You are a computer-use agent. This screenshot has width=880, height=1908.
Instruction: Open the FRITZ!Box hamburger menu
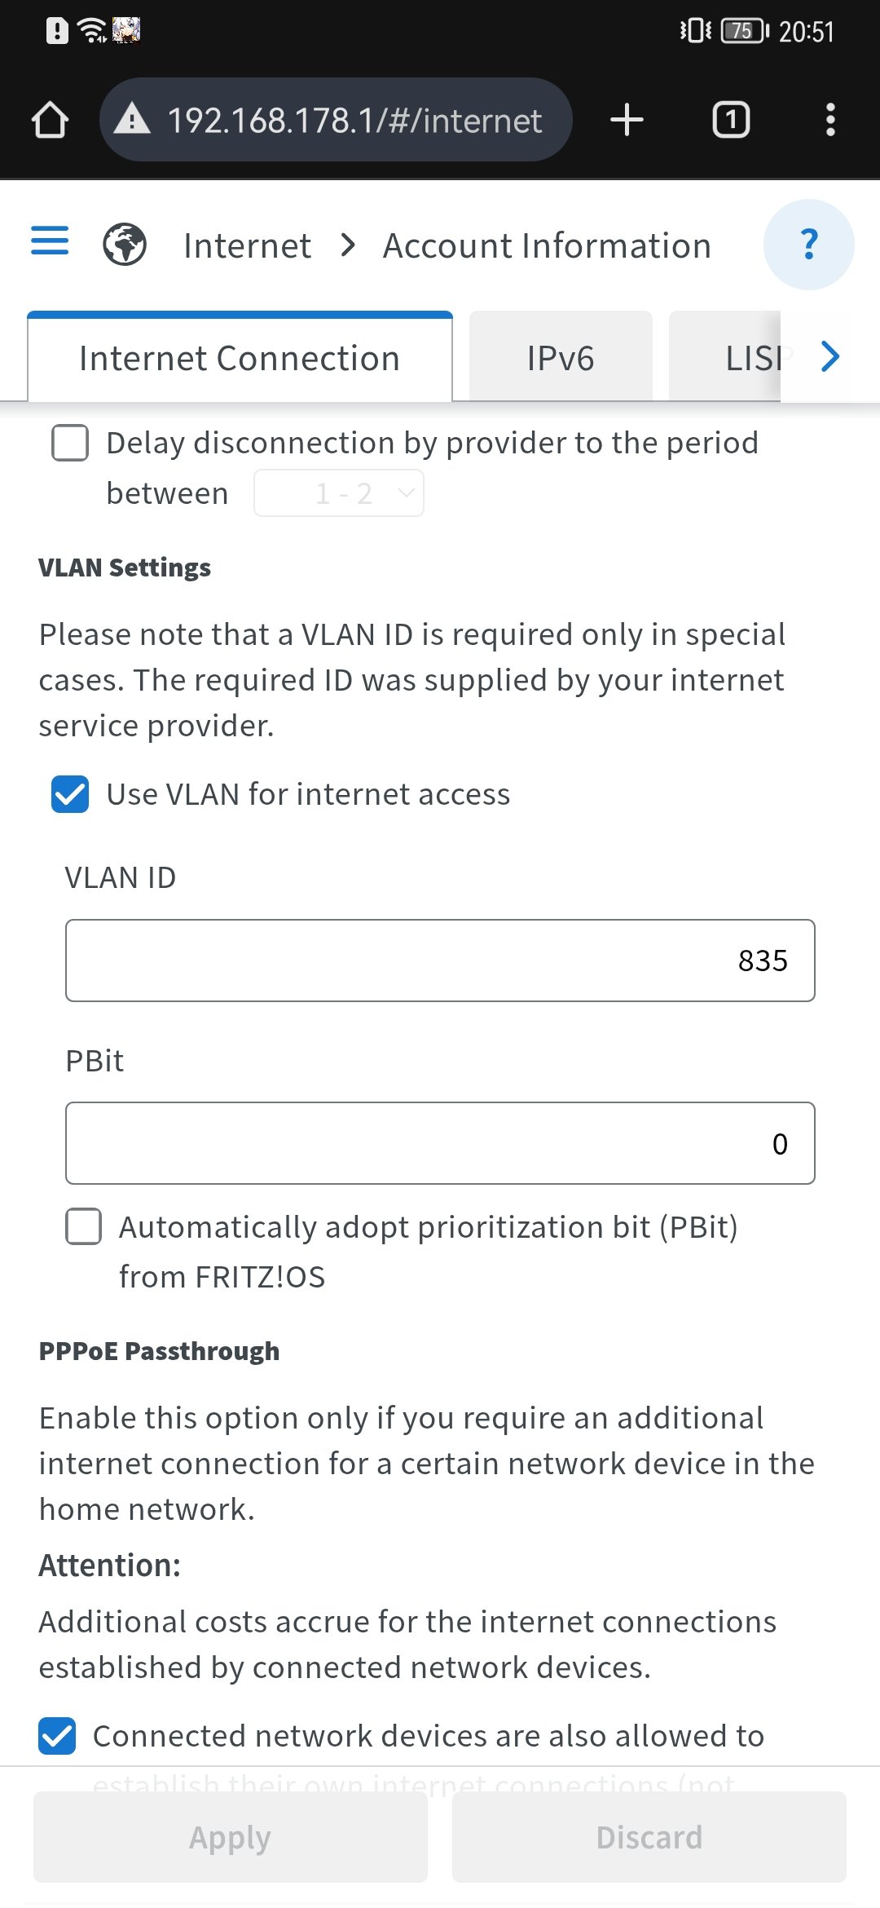coord(50,241)
